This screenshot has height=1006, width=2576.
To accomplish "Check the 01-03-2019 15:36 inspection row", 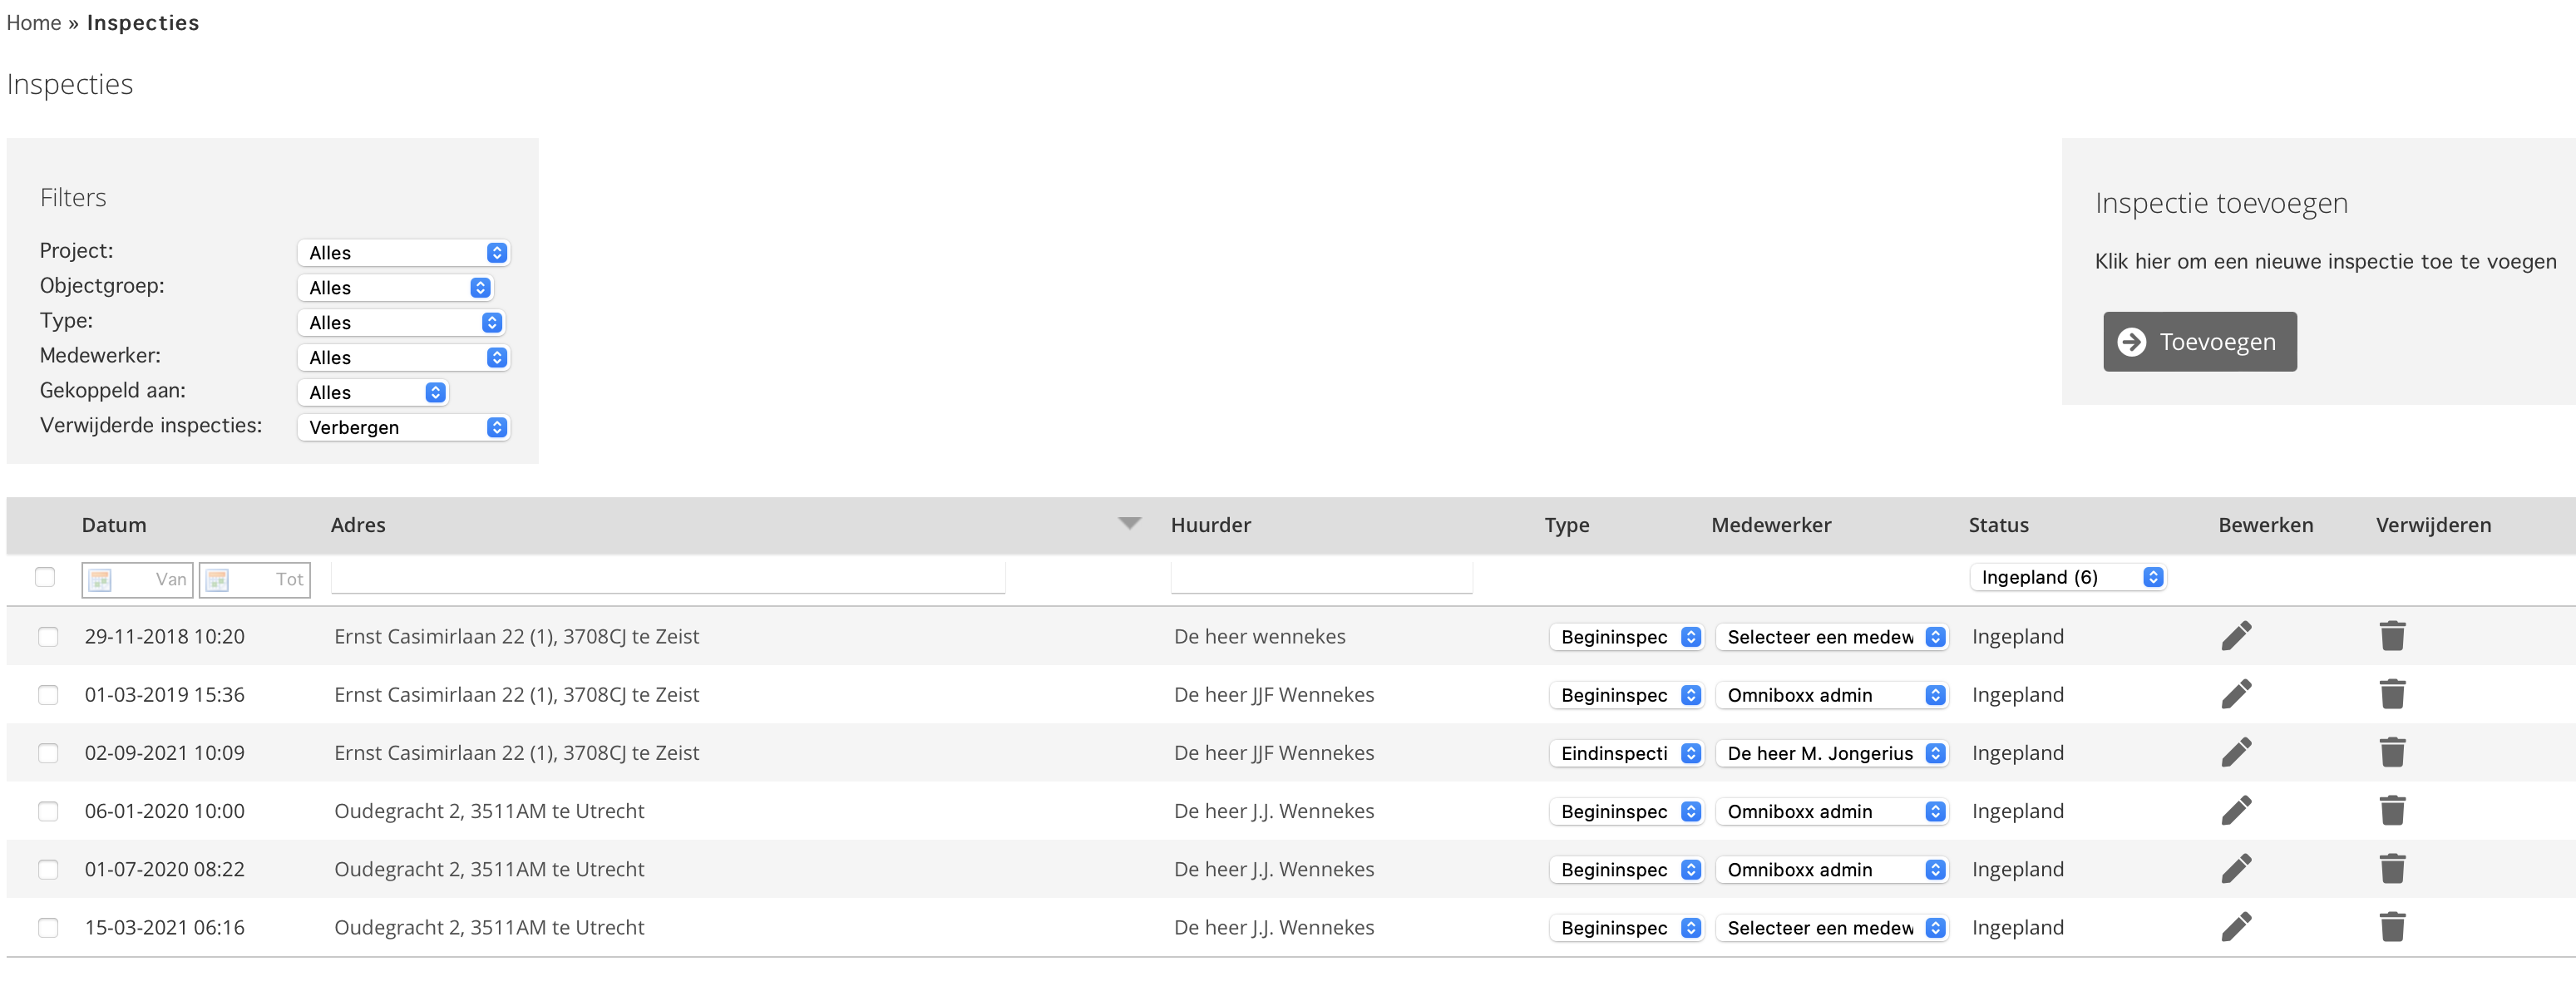I will (48, 695).
